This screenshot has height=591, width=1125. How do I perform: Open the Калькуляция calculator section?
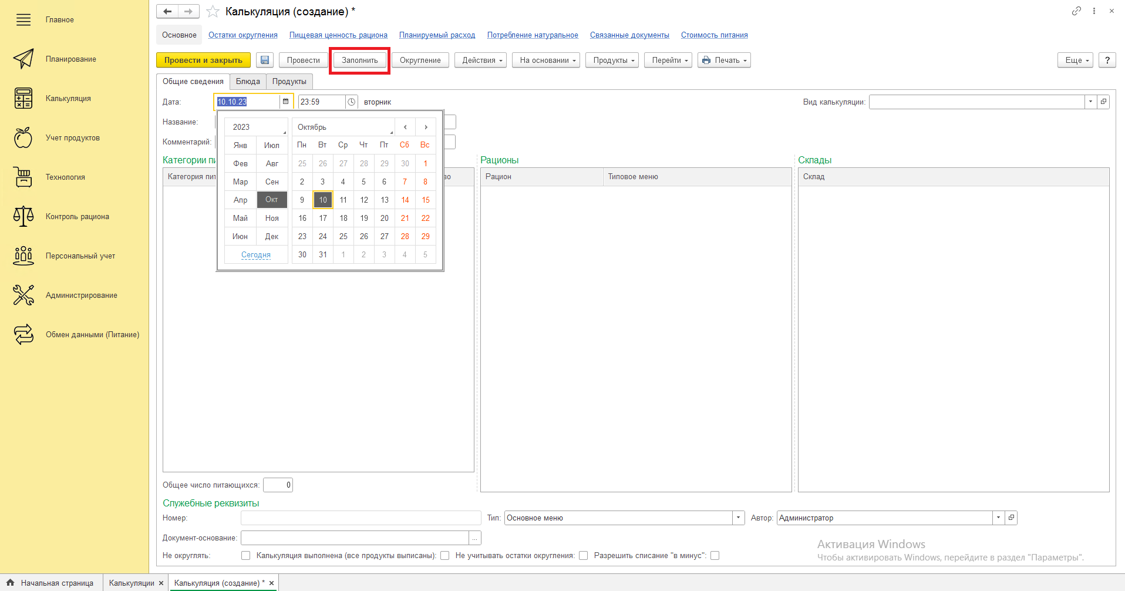23,98
